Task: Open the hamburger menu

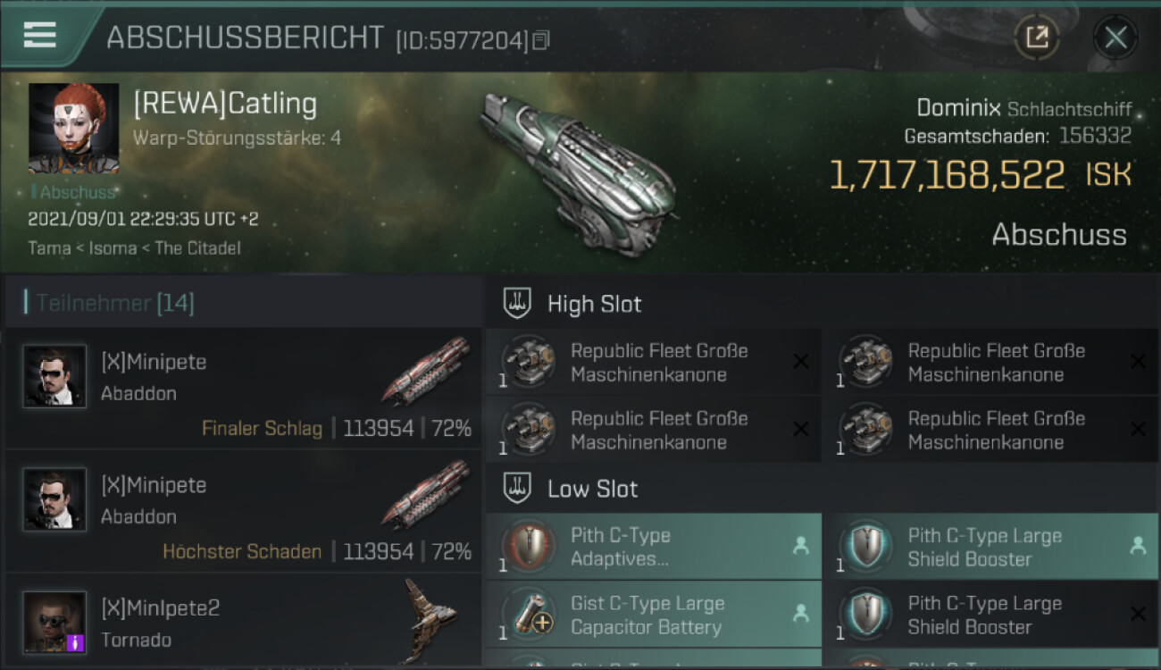Action: (40, 35)
